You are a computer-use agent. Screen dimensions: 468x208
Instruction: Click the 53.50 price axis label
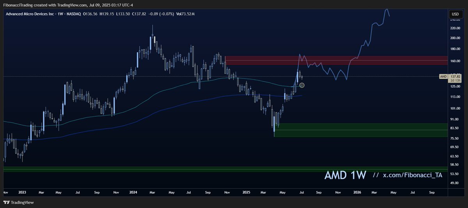455,174
